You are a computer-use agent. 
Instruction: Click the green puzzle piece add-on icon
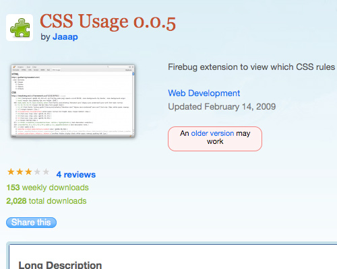pos(20,28)
